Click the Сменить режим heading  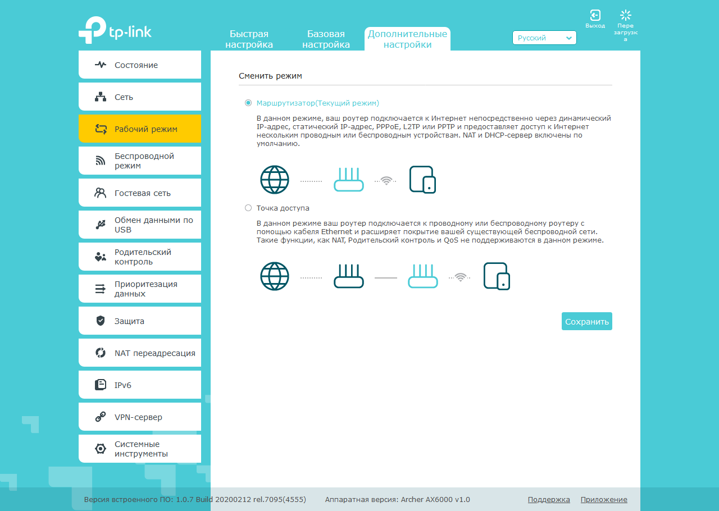(270, 75)
